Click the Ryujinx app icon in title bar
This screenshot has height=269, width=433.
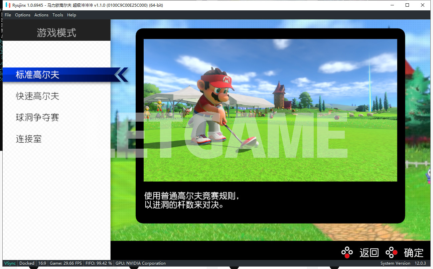[x=8, y=5]
